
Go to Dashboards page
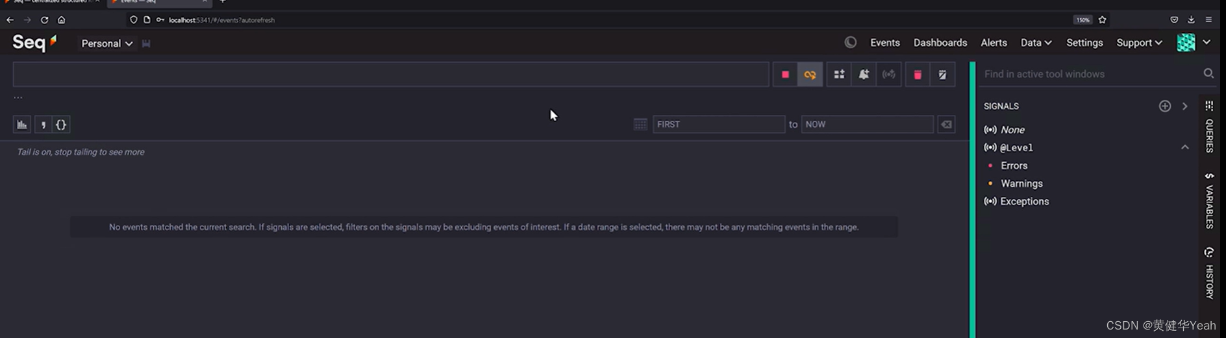tap(940, 43)
